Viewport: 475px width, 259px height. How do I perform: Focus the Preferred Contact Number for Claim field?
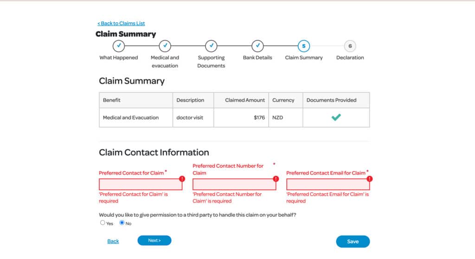pyautogui.click(x=234, y=184)
